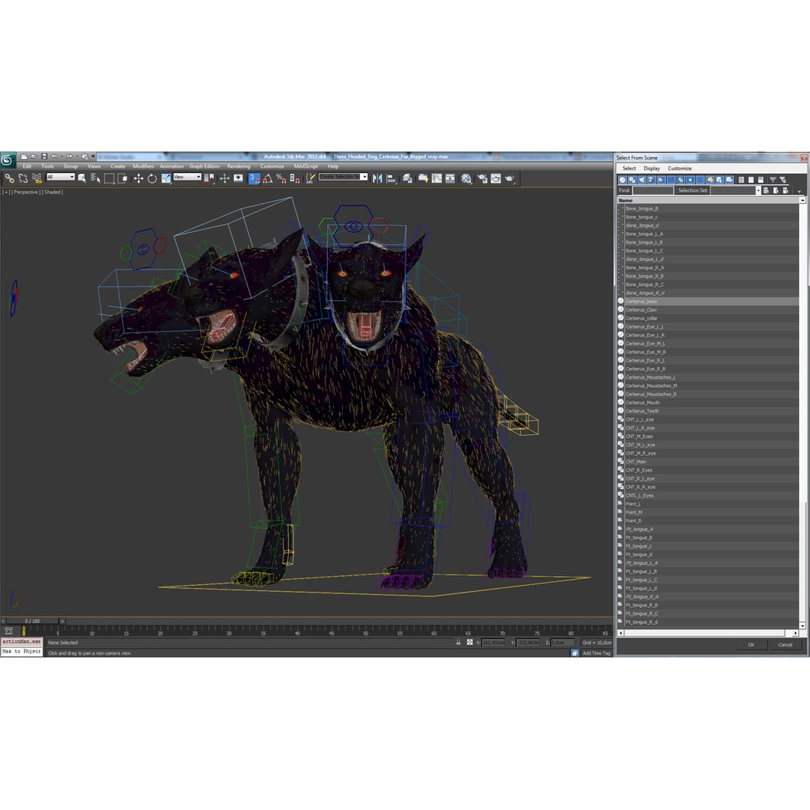Click Cancel in Select From Scene

click(x=785, y=645)
